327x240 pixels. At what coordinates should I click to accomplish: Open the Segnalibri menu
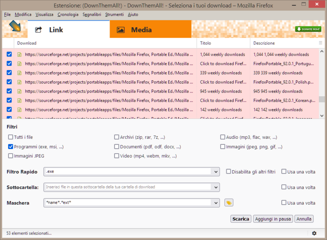point(92,14)
